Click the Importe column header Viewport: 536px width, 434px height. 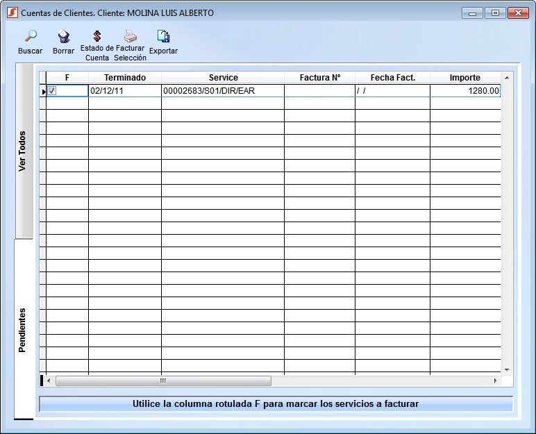(x=465, y=78)
